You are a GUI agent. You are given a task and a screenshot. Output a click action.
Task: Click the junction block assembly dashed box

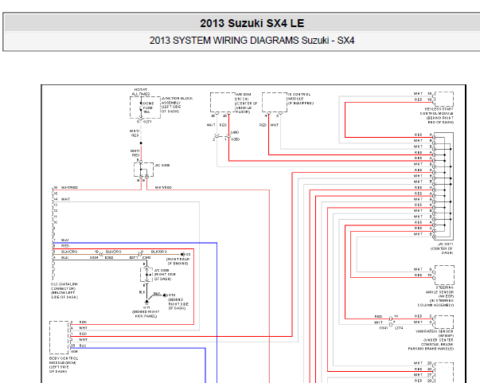pos(145,107)
